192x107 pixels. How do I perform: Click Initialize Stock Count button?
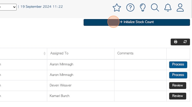(137, 22)
